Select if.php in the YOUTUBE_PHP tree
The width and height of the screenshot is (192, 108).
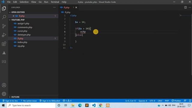[20, 38]
